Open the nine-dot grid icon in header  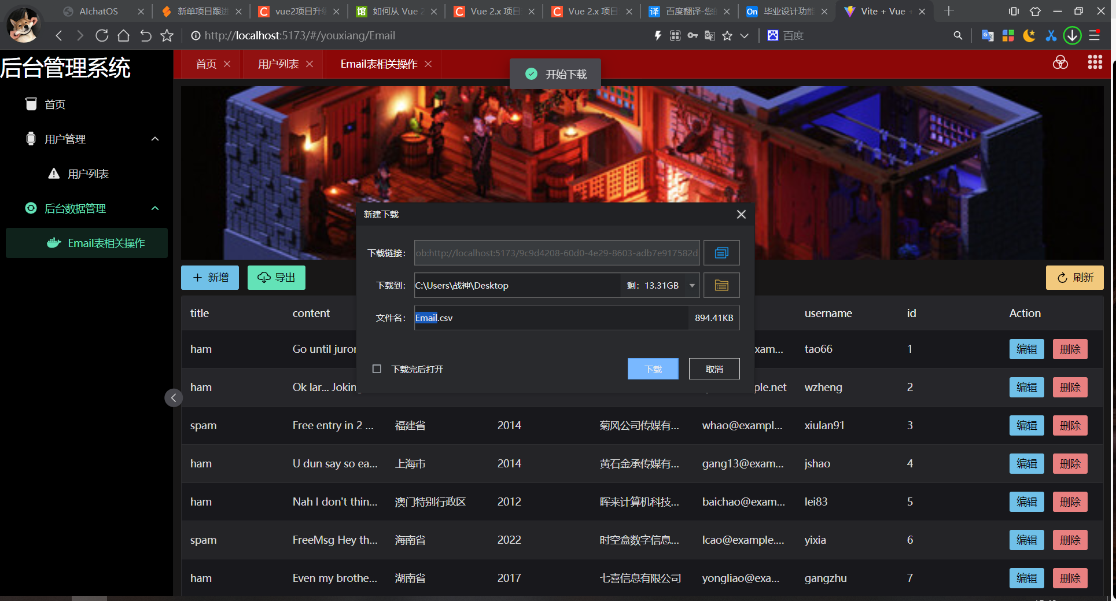coord(1095,62)
